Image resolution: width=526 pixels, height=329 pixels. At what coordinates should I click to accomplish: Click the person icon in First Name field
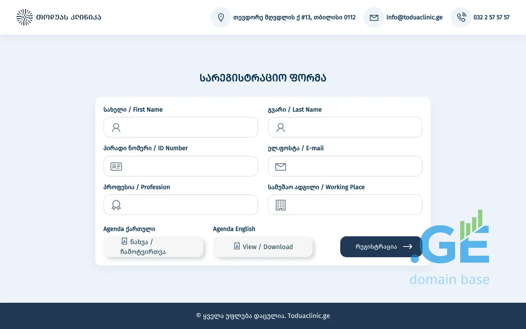click(x=116, y=128)
